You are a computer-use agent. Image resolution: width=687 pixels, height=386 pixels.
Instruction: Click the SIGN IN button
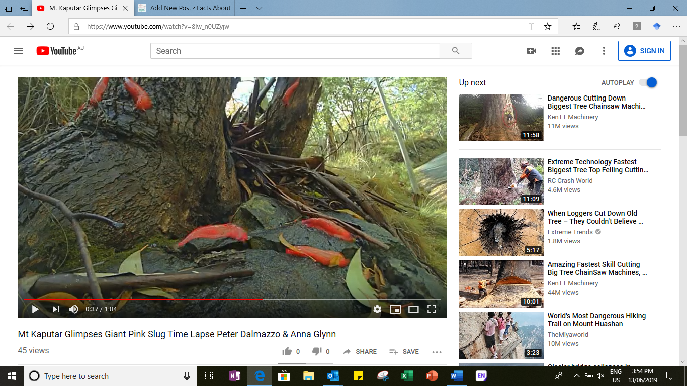tap(644, 51)
